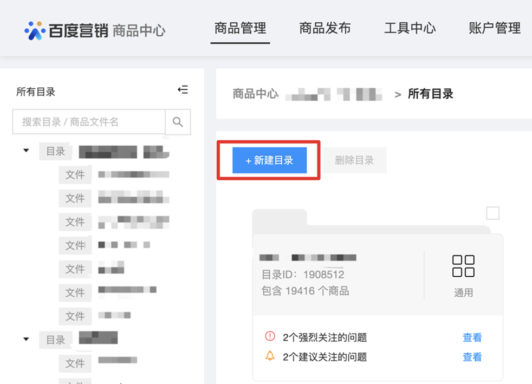Viewport: 532px width, 384px height.
Task: Collapse the second 目录 tree node
Action: pos(26,339)
